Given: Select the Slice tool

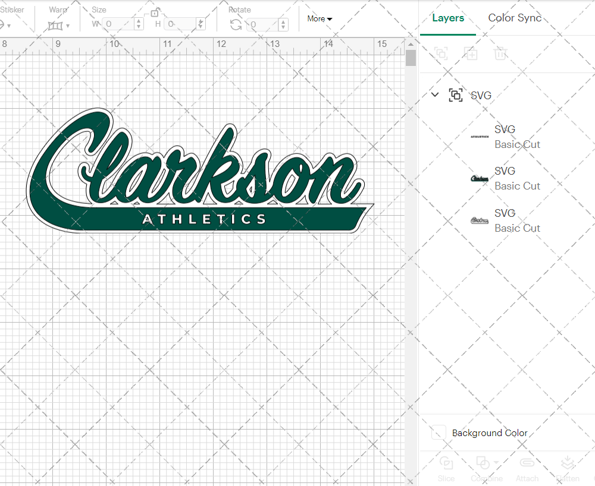Looking at the screenshot, I should coord(446,469).
